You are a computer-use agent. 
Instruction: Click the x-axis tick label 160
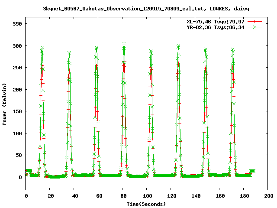220,196
